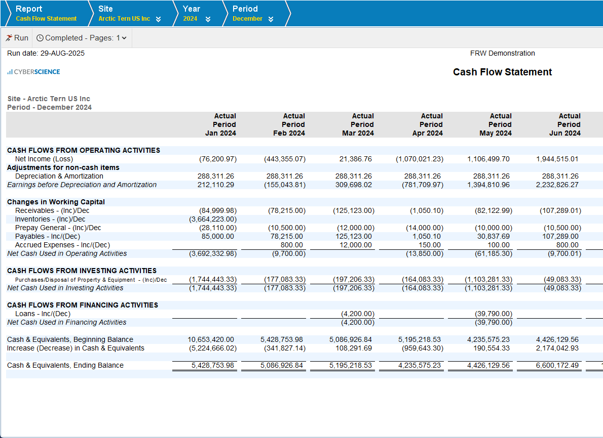Expand the Site Arctic Tern US Inc dropdown
Image resolution: width=603 pixels, height=438 pixels.
pyautogui.click(x=158, y=19)
